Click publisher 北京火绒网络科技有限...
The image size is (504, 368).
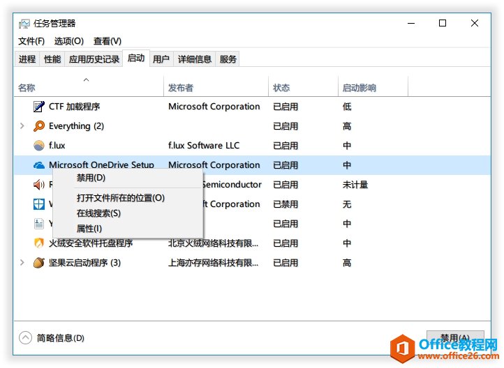(x=213, y=243)
